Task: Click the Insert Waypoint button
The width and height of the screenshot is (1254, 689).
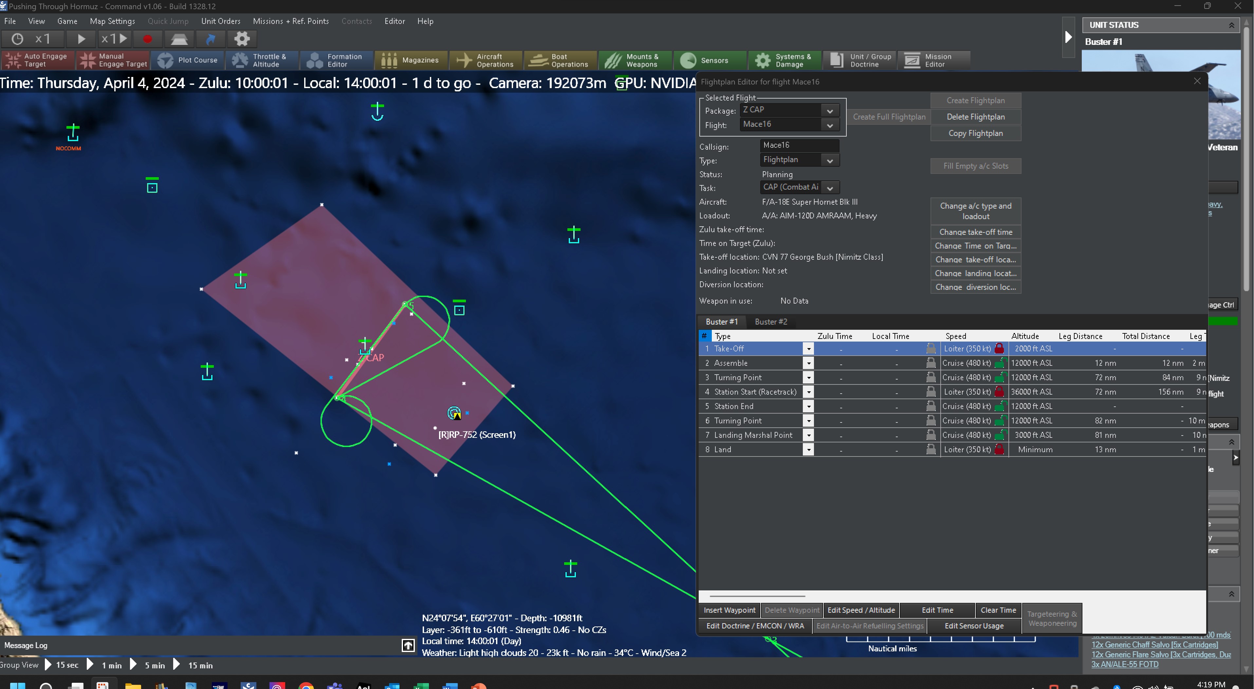Action: [729, 610]
